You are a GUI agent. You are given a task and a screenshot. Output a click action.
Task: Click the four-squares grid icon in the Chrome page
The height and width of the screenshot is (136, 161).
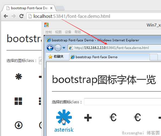tap(18, 101)
